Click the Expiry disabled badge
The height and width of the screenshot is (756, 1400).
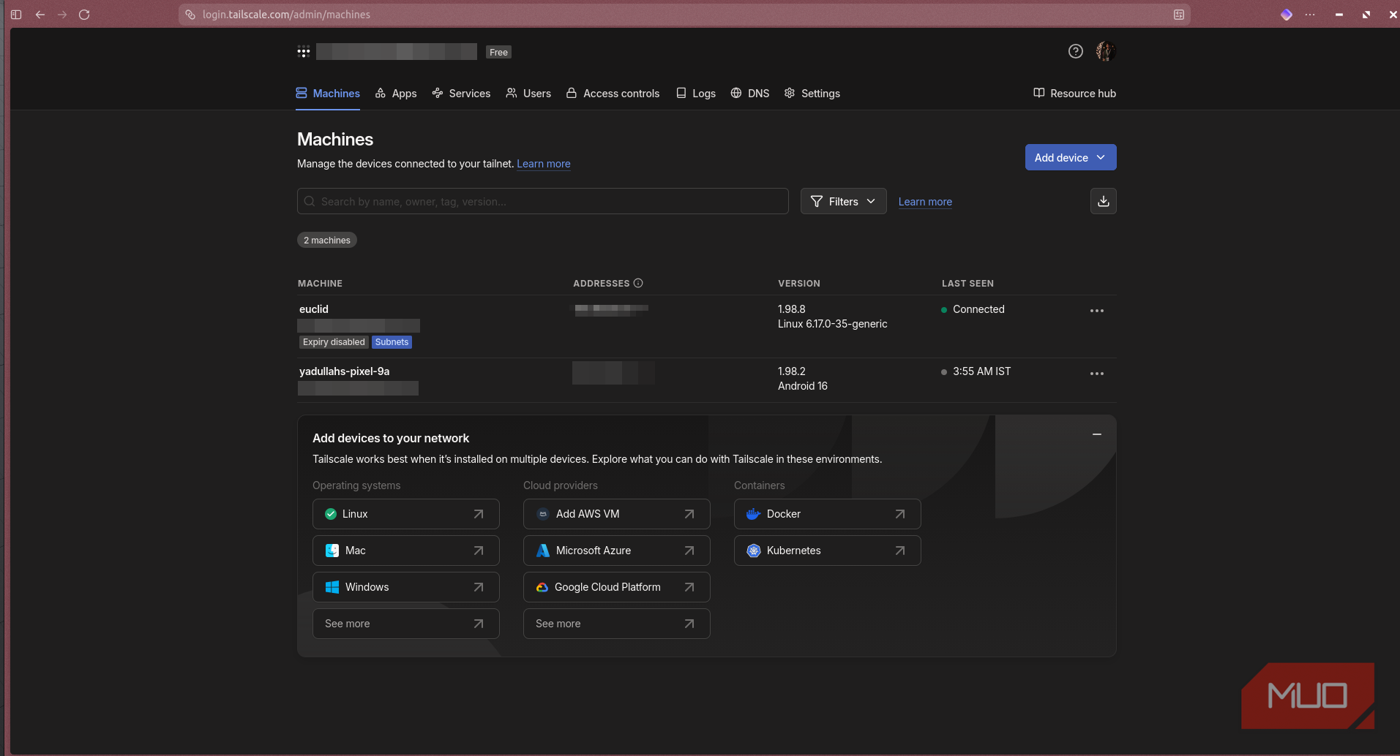coord(334,342)
